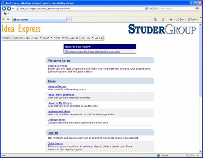Open the Tools menu
This screenshot has height=158, width=203.
pyautogui.click(x=193, y=19)
